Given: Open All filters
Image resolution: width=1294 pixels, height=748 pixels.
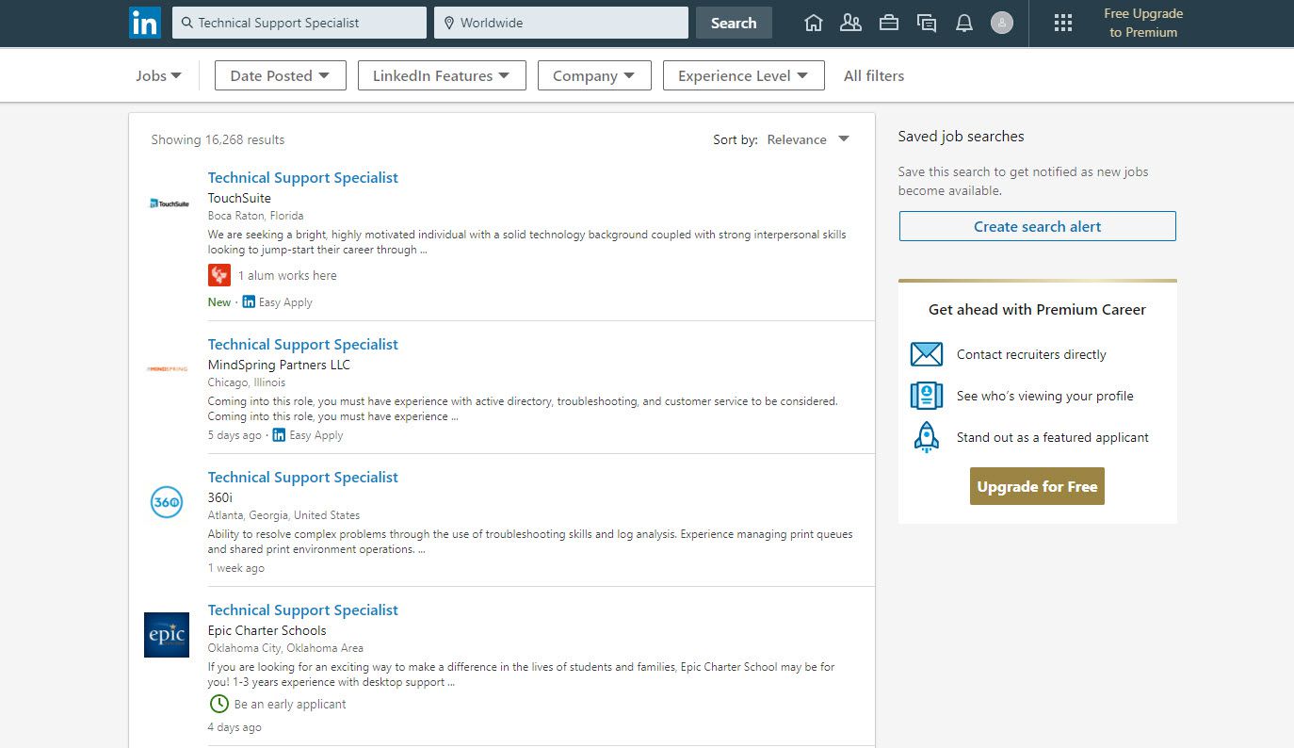Looking at the screenshot, I should coord(874,75).
